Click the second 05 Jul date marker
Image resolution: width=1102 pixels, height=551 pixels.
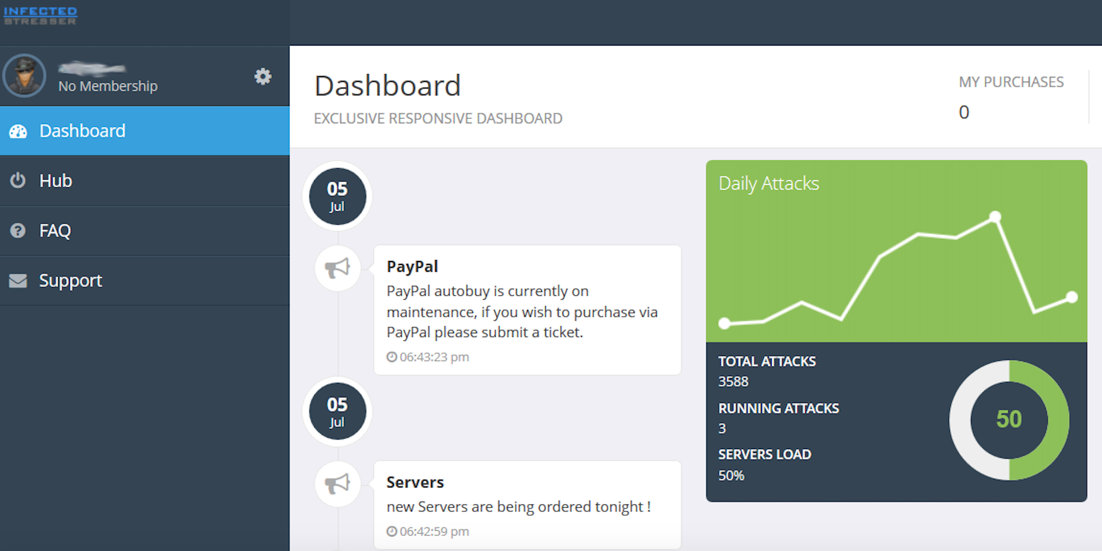[x=337, y=412]
